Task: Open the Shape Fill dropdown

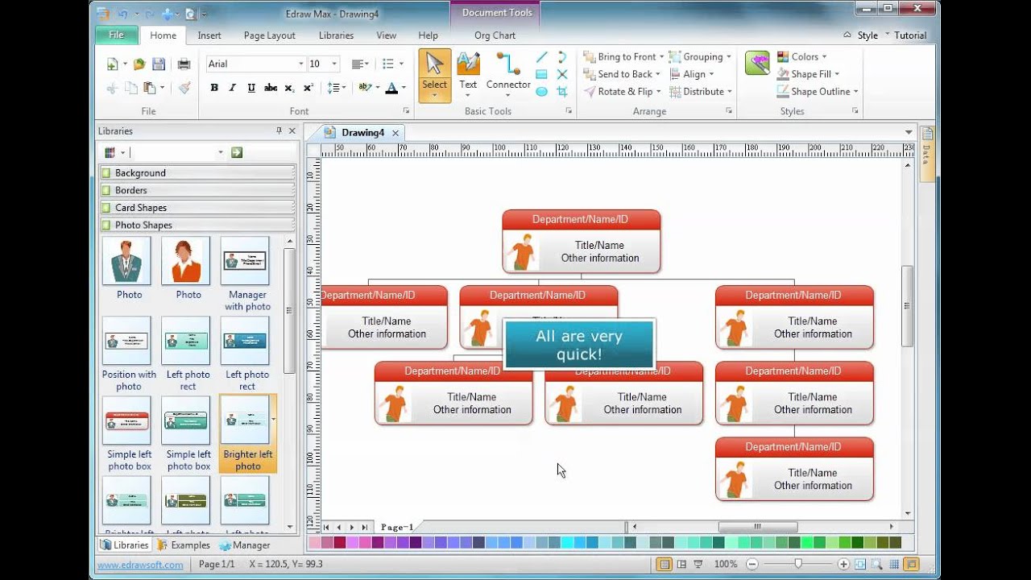Action: tap(837, 74)
